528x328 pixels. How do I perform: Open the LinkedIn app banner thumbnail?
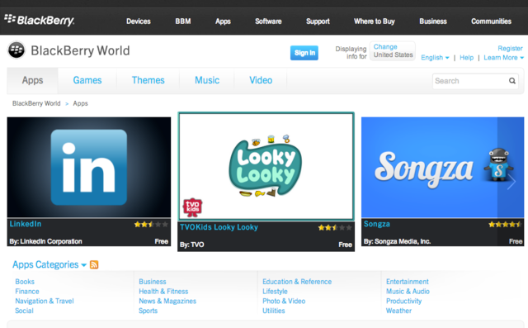(89, 167)
